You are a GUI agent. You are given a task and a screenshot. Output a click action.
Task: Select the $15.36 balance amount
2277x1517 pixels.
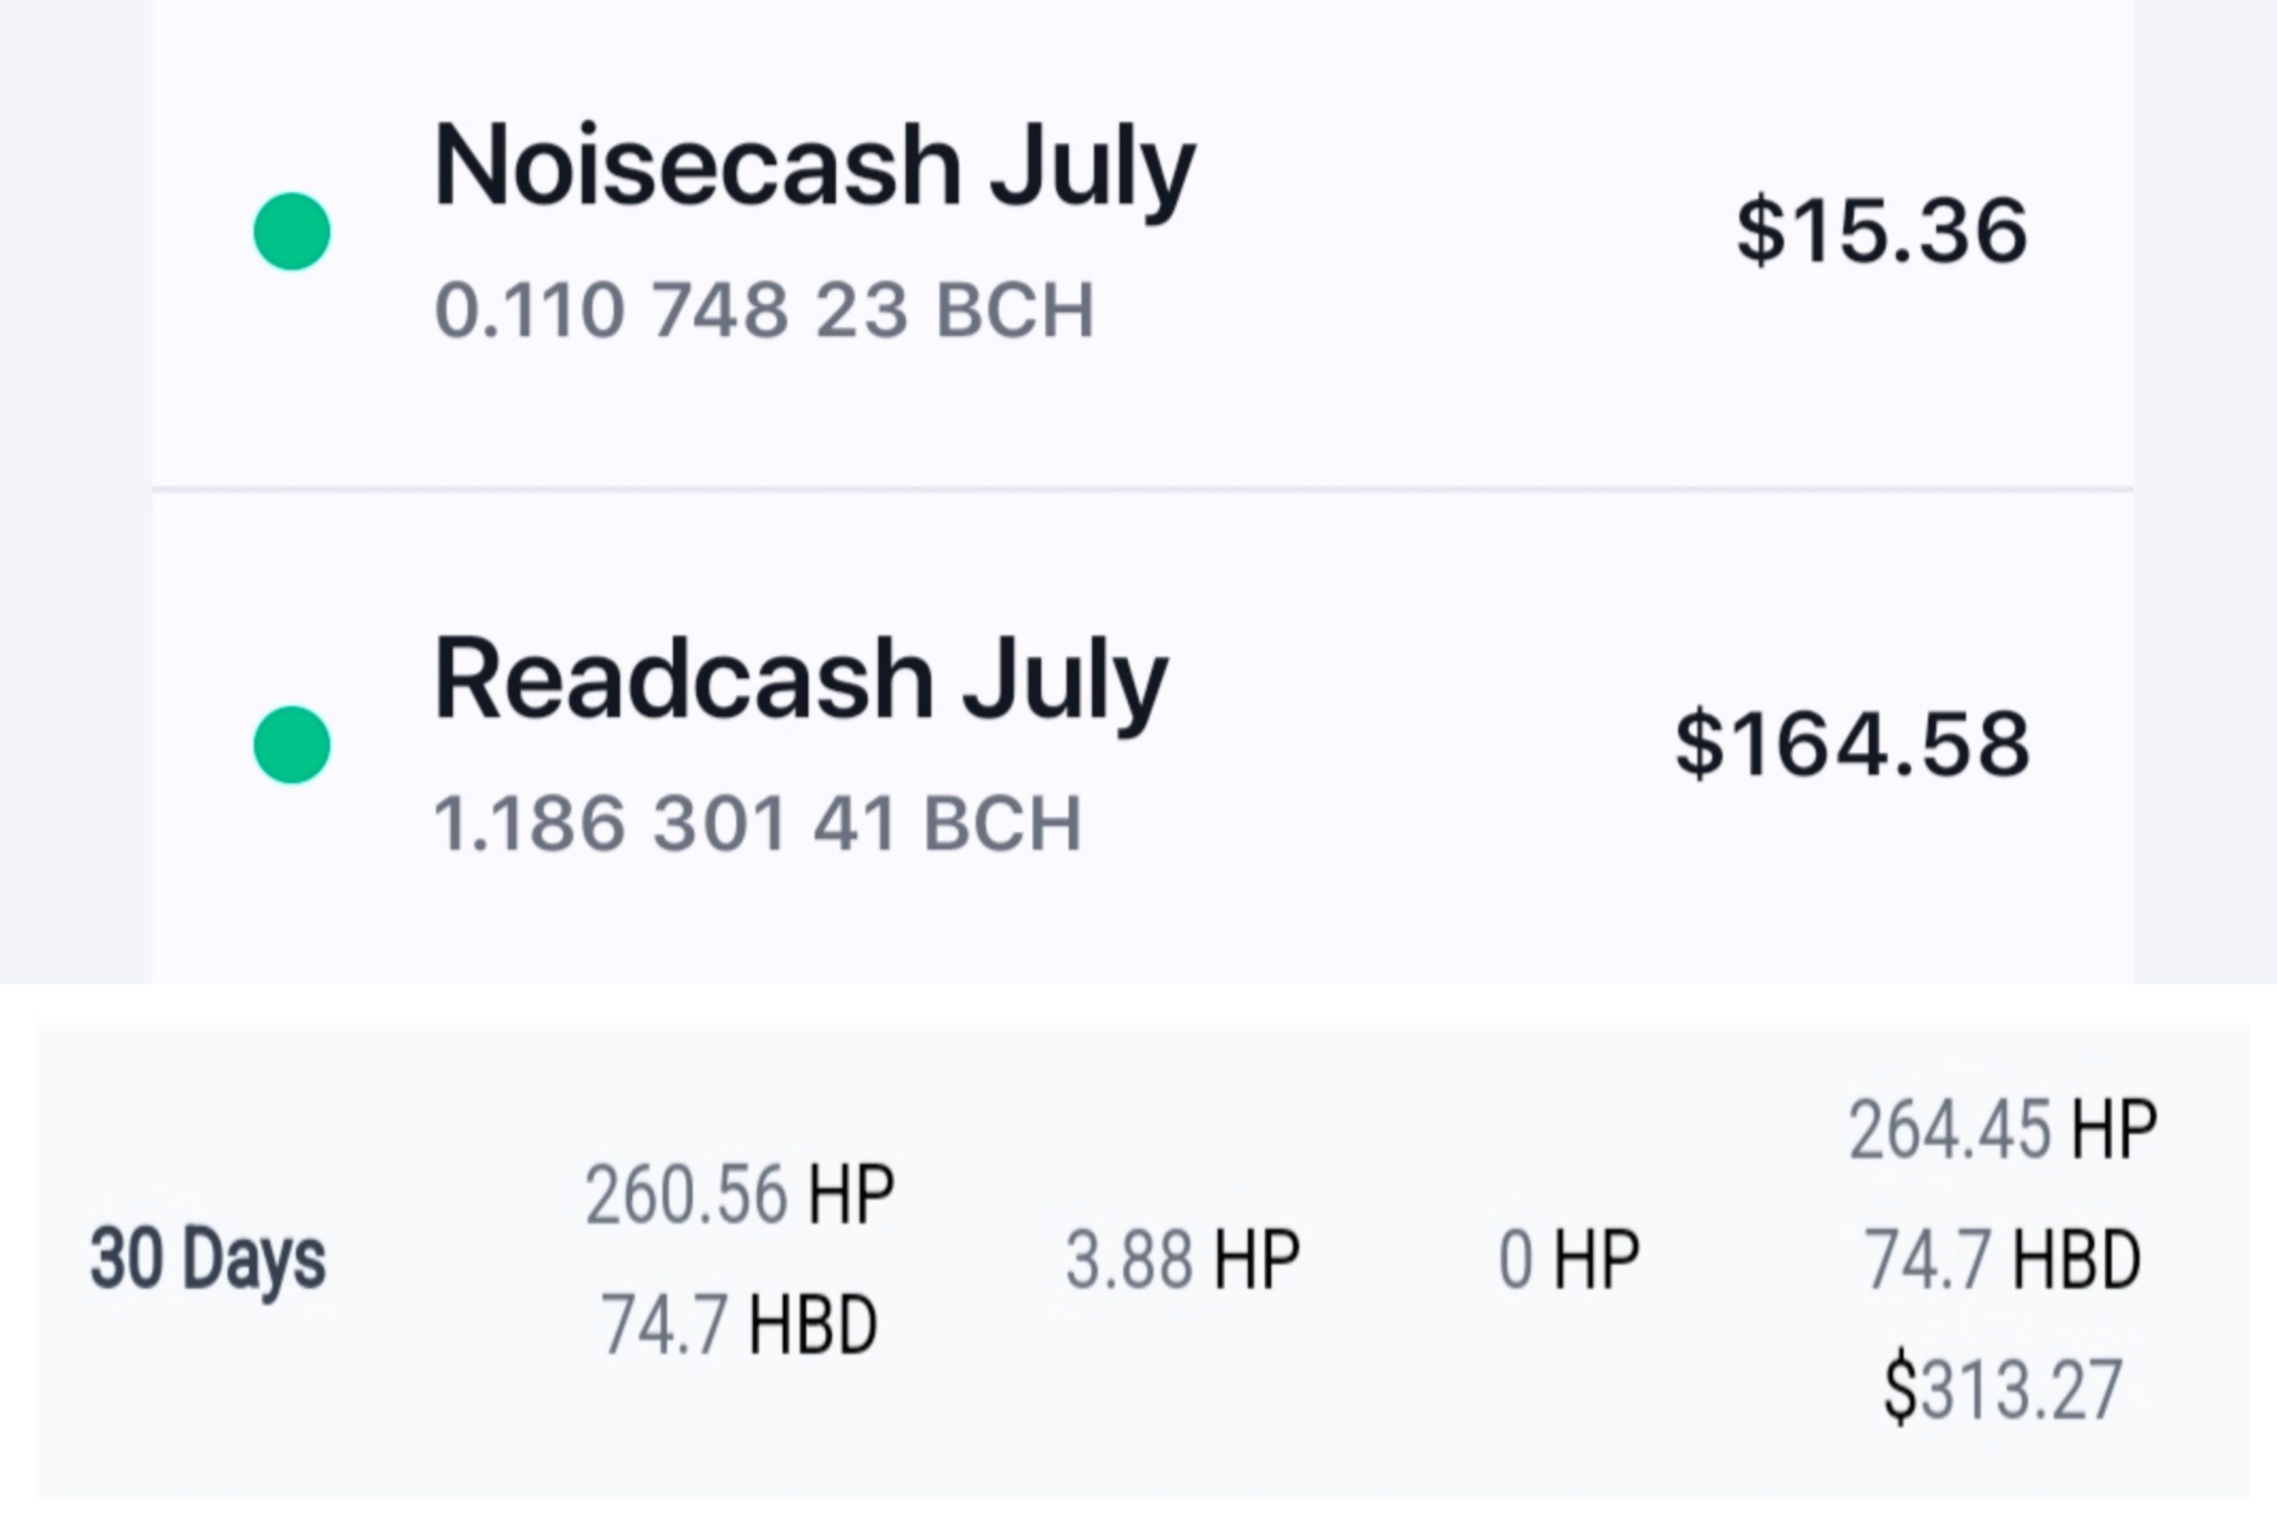[1881, 231]
